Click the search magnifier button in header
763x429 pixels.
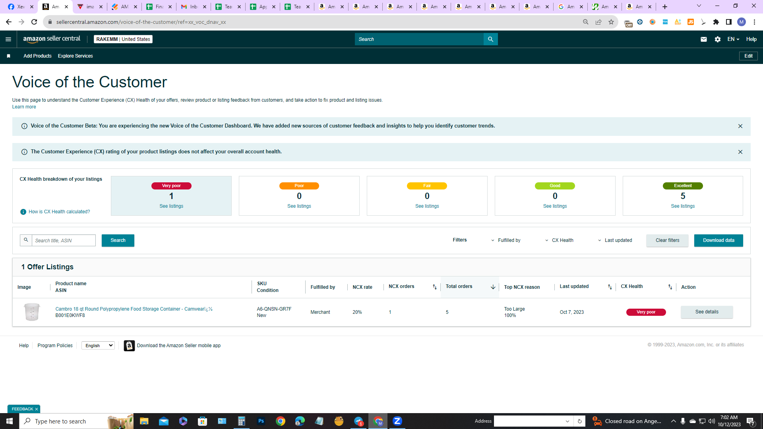tap(490, 39)
